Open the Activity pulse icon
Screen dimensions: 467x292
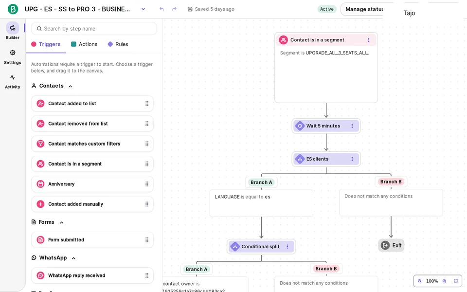(x=13, y=77)
